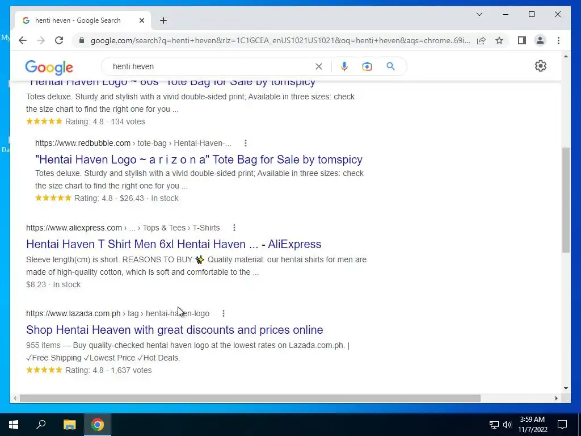The height and width of the screenshot is (436, 581).
Task: Click the redbubble.com URL breadcrumb
Action: click(133, 143)
